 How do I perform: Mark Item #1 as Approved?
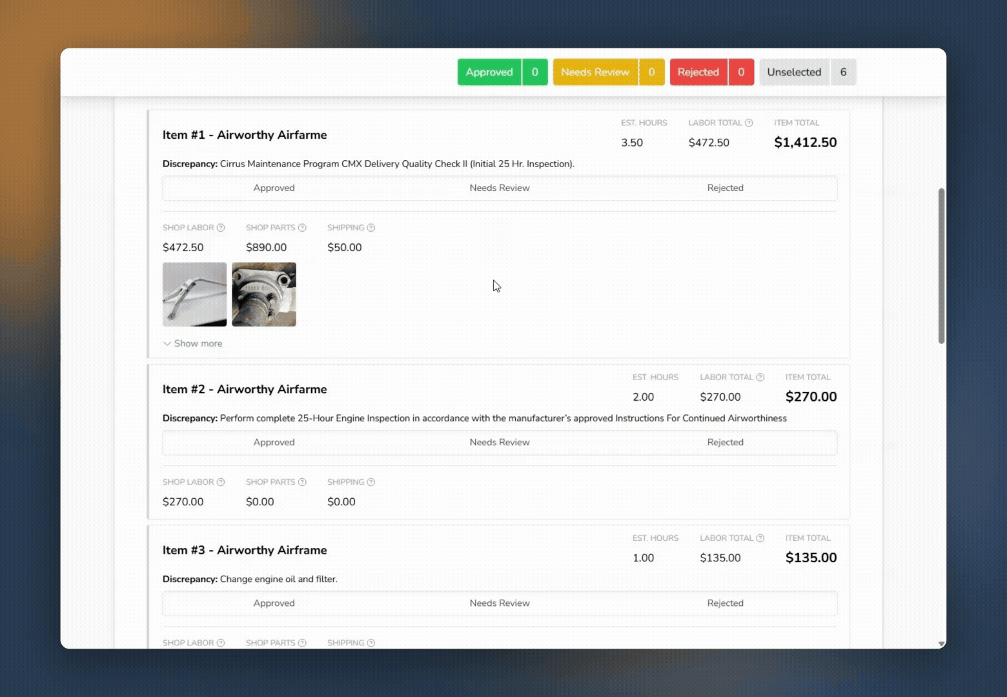point(274,188)
